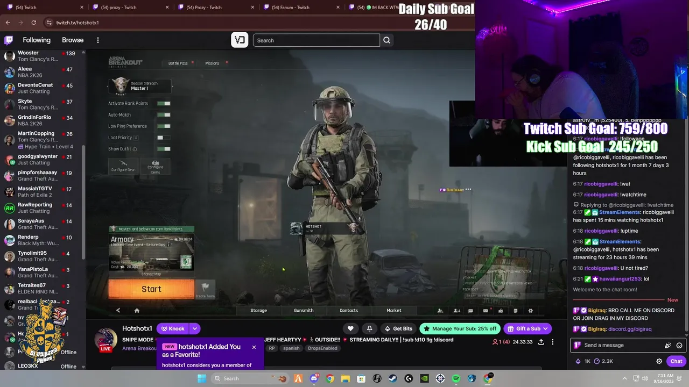Viewport: 689px width, 387px height.
Task: Click the orange Start button
Action: click(151, 289)
